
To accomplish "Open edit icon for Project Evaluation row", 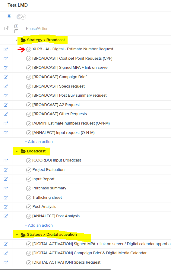I will [6, 170].
